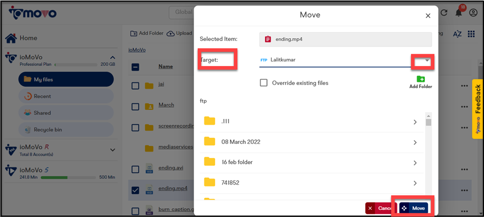Expand the .111 folder chevron
The width and height of the screenshot is (484, 217).
(415, 122)
